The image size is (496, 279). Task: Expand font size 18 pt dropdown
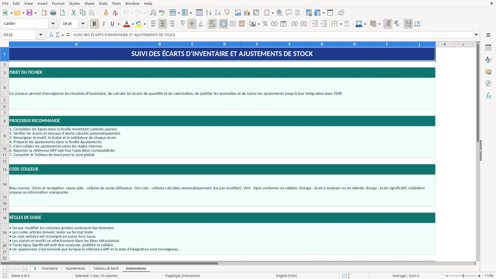[83, 24]
